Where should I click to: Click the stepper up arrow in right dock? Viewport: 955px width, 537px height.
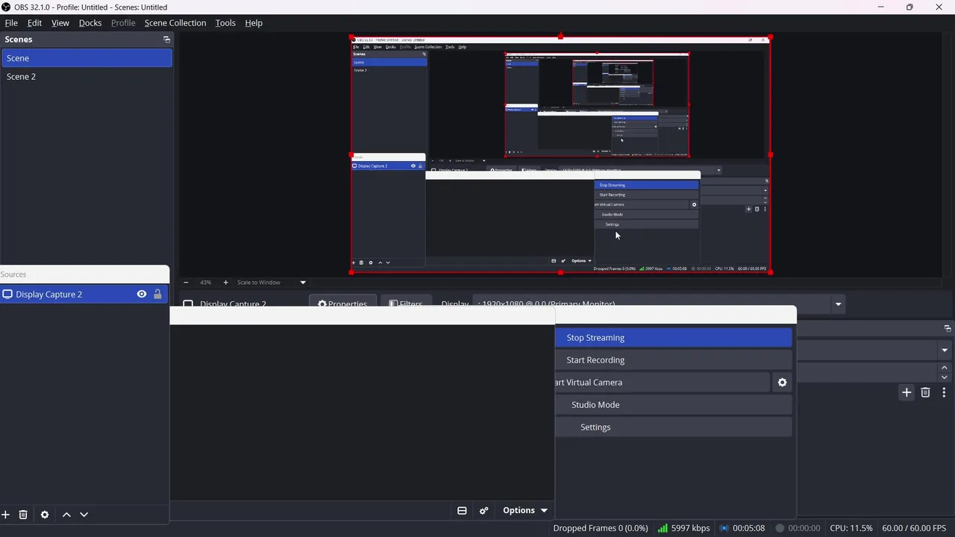coord(945,367)
